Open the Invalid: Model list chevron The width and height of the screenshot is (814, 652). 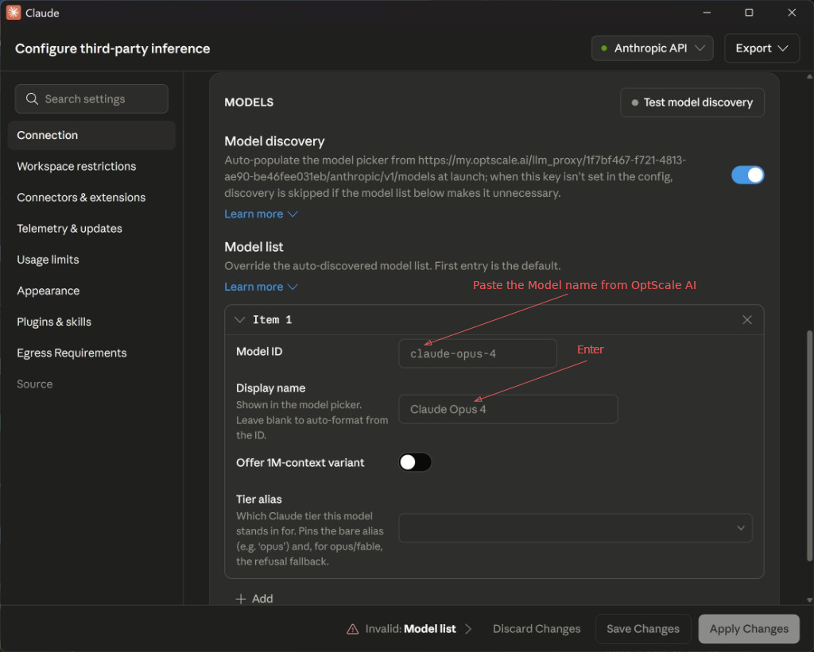(468, 629)
